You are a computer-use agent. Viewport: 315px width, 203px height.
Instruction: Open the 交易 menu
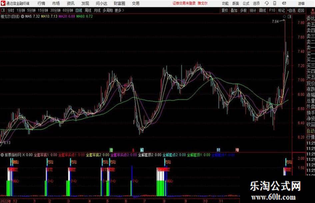click(136, 3)
